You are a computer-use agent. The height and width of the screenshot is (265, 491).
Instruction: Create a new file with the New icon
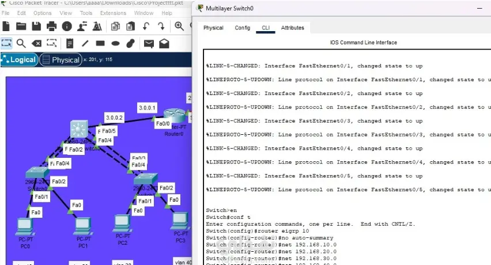tap(6, 26)
